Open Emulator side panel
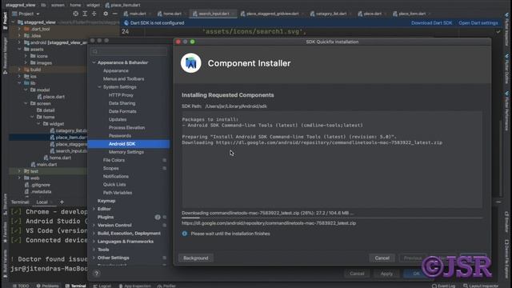The width and height of the screenshot is (512, 288). tap(506, 222)
